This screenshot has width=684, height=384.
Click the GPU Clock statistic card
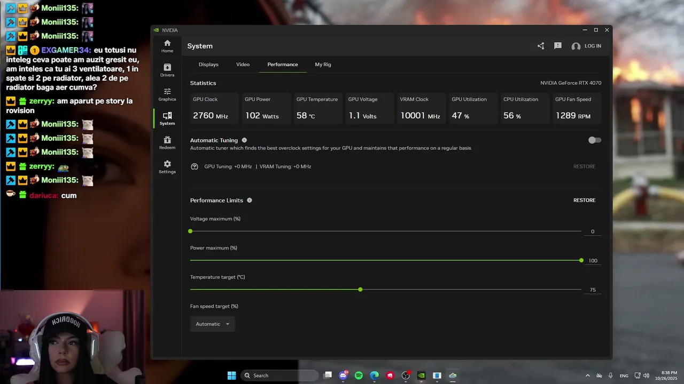[214, 108]
